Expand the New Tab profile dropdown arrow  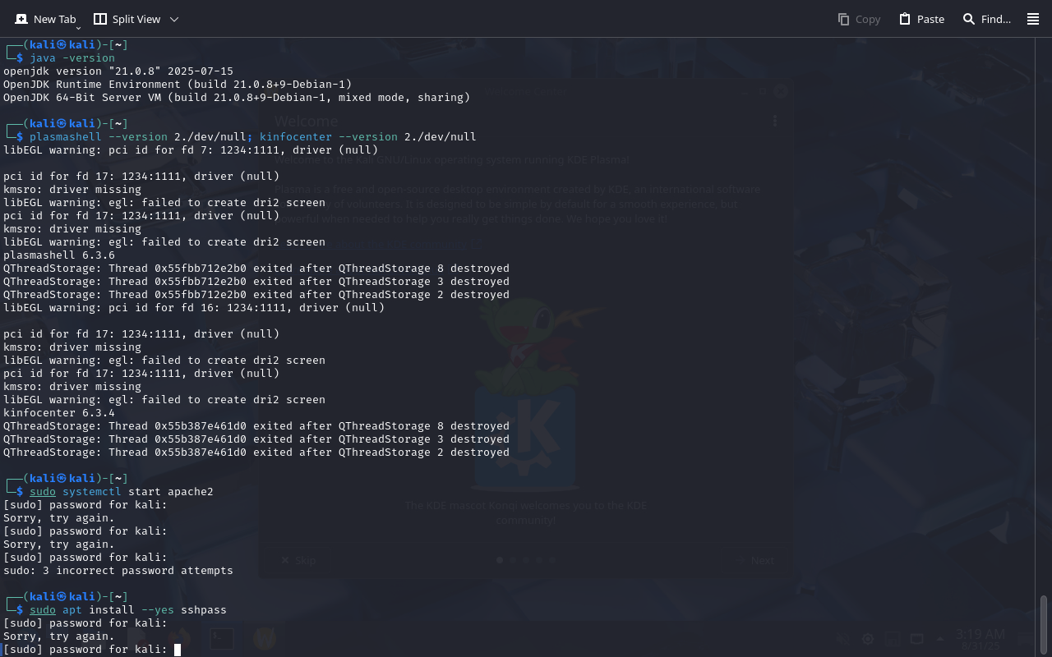pyautogui.click(x=79, y=28)
